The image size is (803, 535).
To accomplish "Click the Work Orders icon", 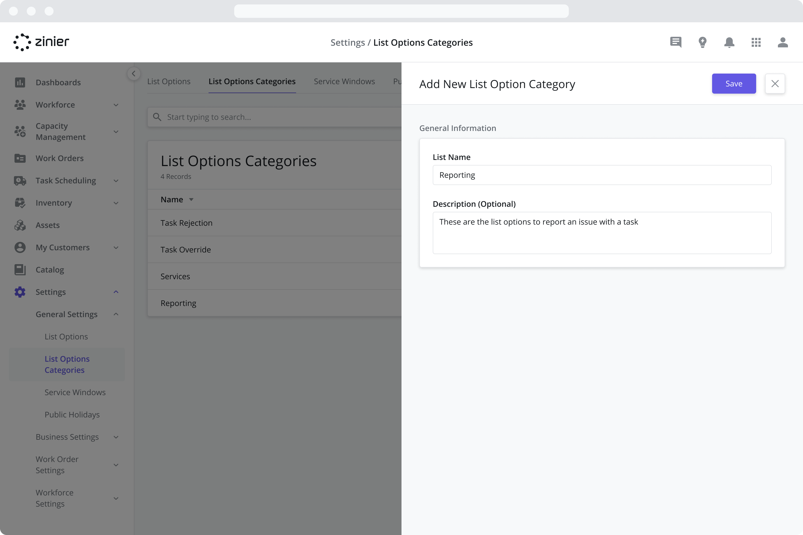I will 20,158.
